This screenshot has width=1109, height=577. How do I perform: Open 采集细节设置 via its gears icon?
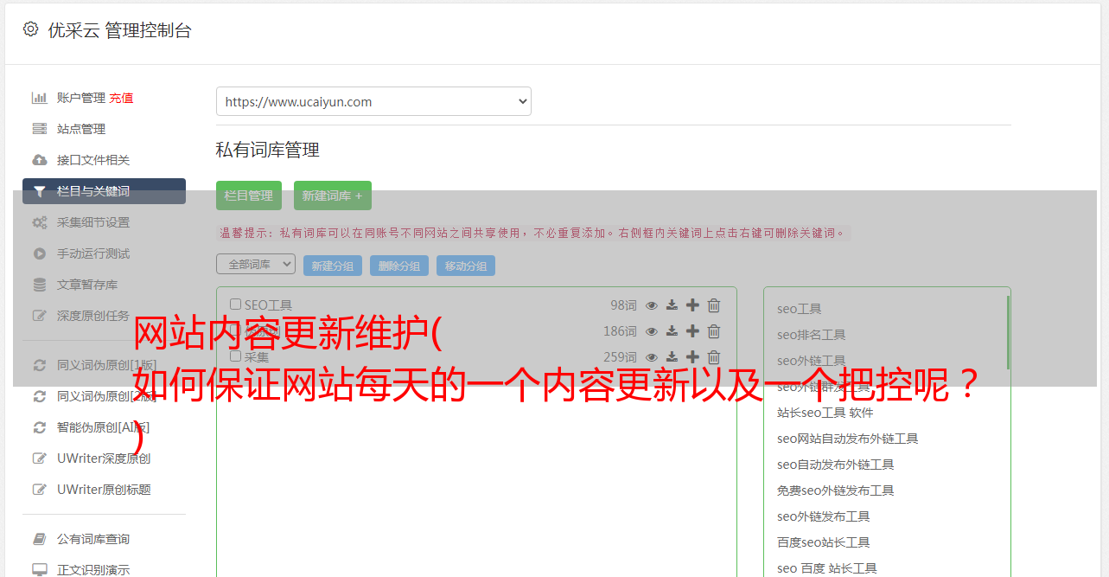[40, 222]
